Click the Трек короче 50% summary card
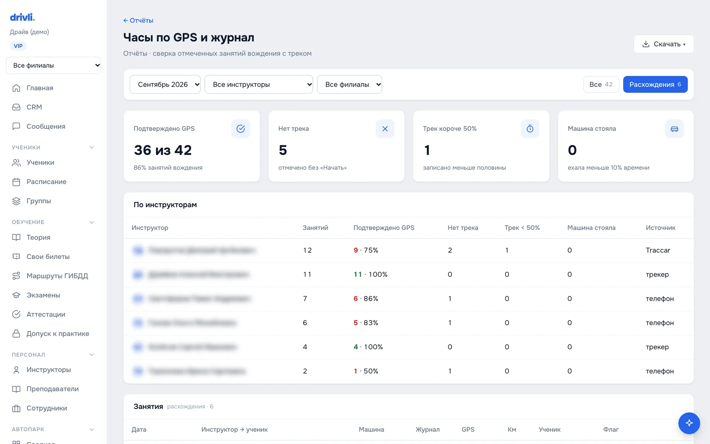This screenshot has width=710, height=444. tap(481, 146)
